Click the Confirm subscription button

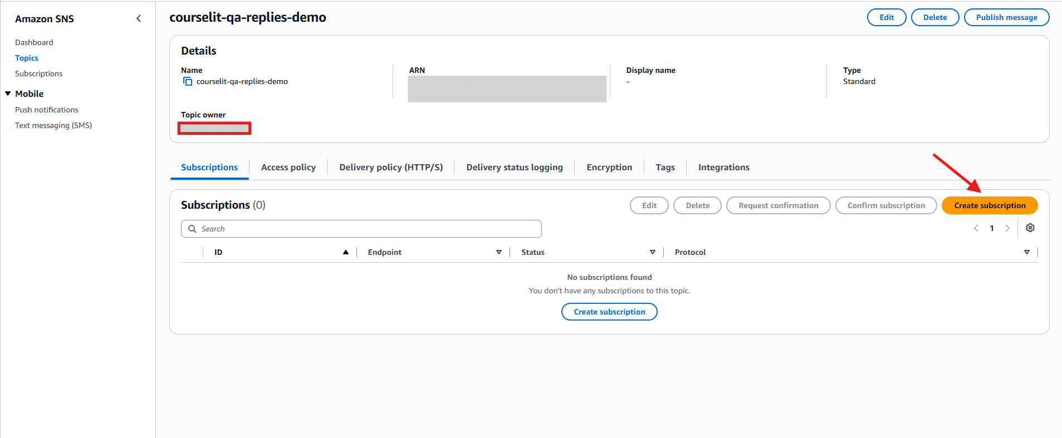pyautogui.click(x=886, y=205)
